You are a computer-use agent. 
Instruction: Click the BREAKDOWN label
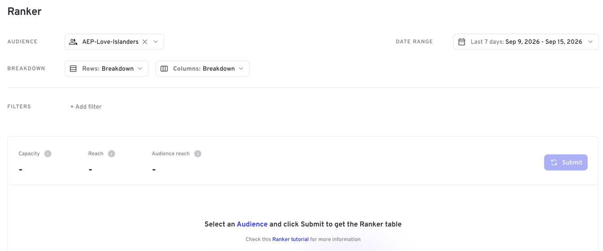(26, 69)
